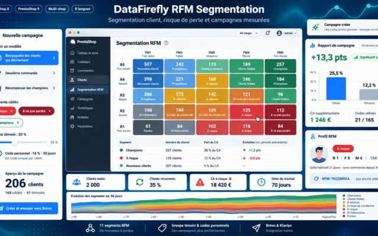Click the Clients person icon in sidebar
378x236 pixels.
pos(72,80)
